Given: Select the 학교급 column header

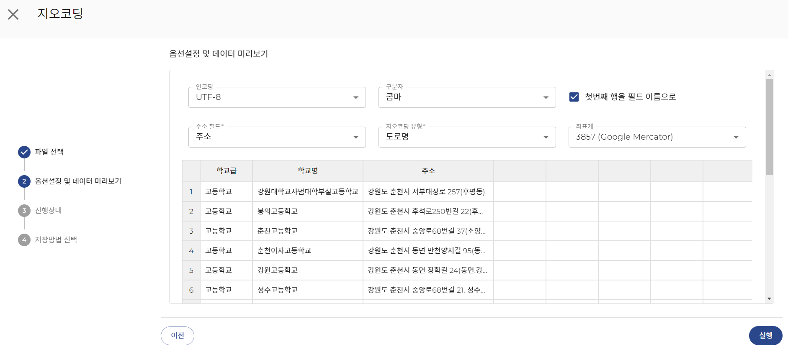Looking at the screenshot, I should tap(226, 171).
